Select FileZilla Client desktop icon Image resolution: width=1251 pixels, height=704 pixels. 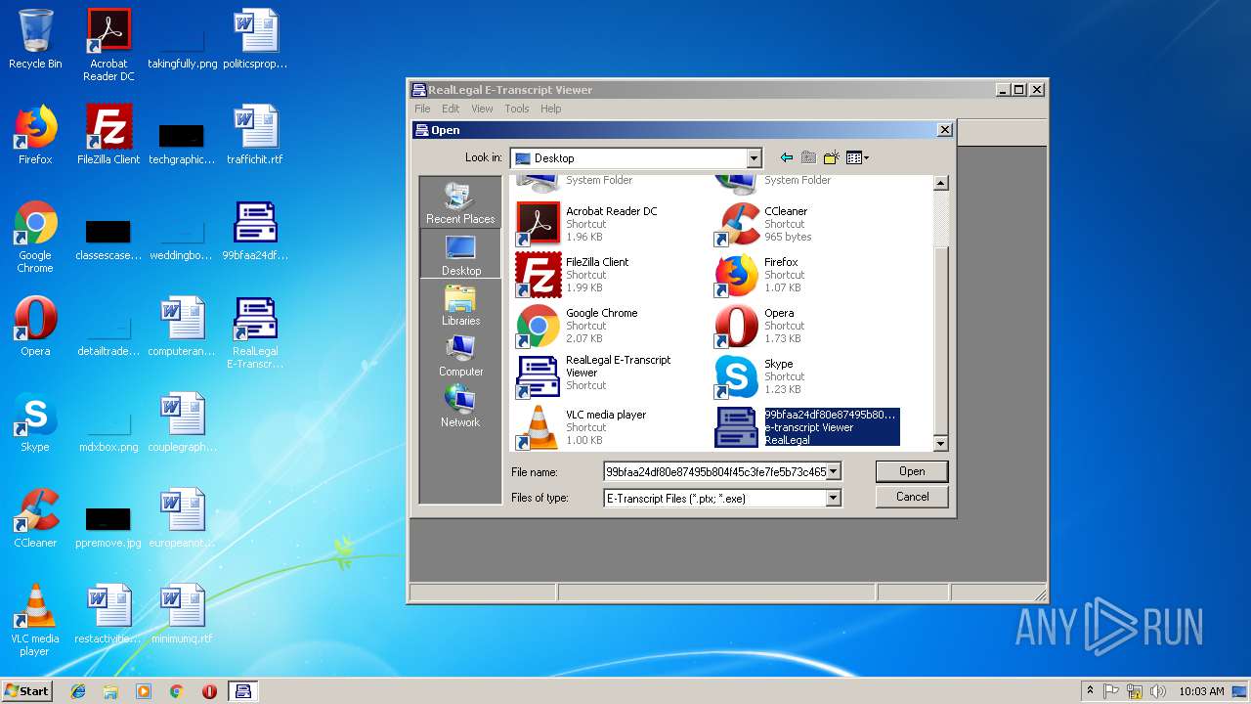click(x=108, y=135)
